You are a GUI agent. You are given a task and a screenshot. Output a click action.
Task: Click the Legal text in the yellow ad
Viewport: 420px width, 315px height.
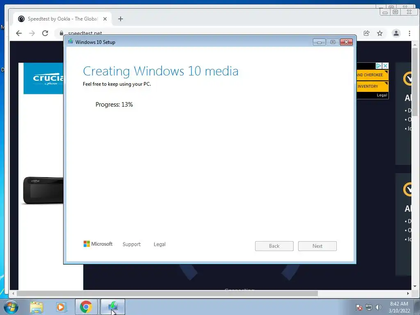[x=382, y=95]
